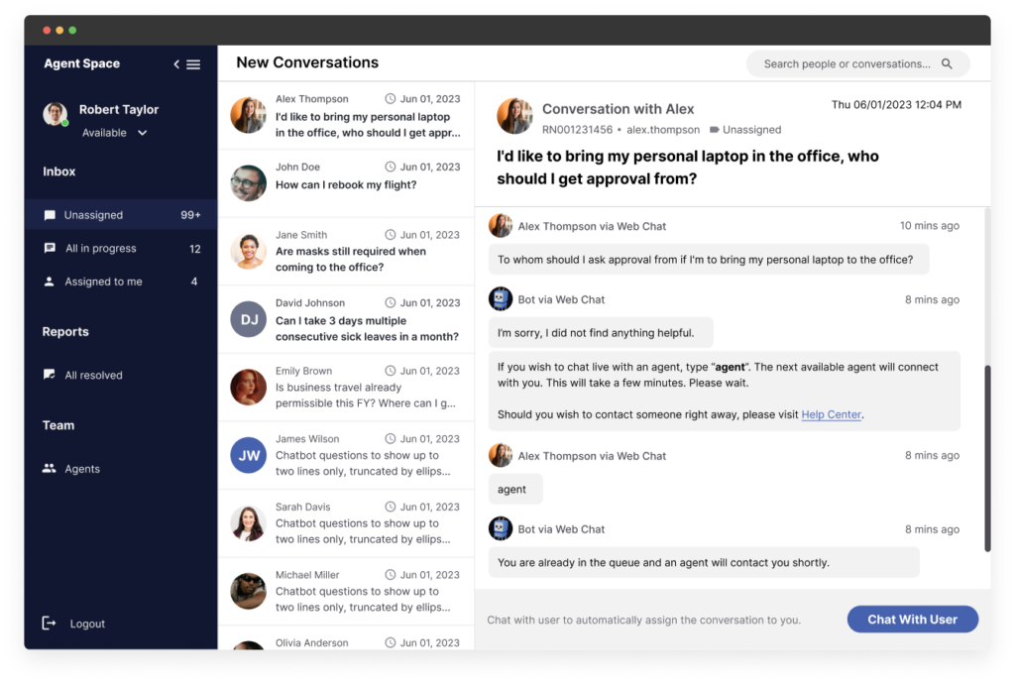Click the All resolved report icon
The image size is (1015, 683).
coord(50,375)
